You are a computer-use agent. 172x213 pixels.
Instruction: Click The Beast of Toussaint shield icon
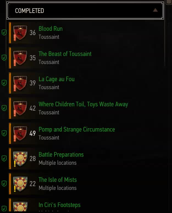click(x=20, y=58)
